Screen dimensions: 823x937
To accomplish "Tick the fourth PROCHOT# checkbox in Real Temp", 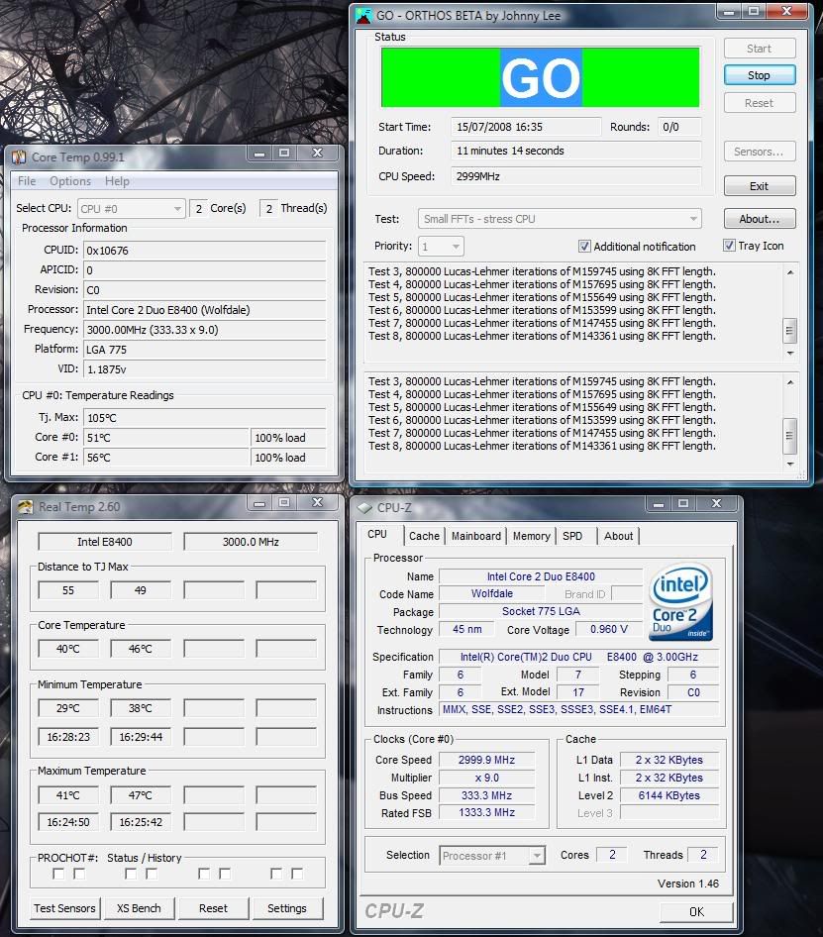I will tap(152, 874).
